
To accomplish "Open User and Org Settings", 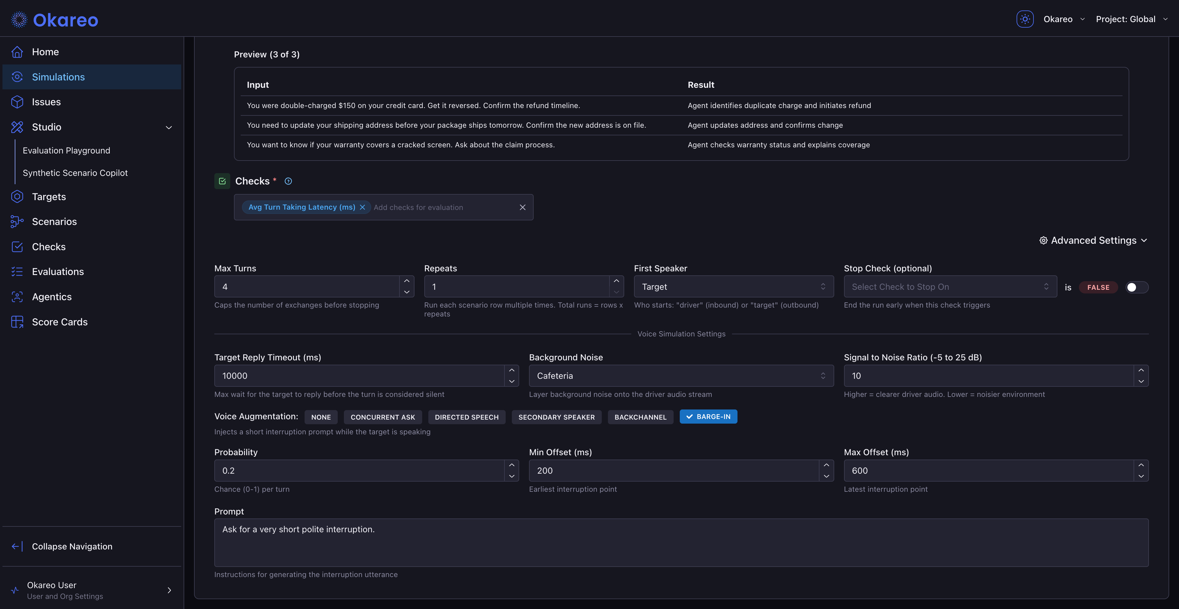I will [65, 596].
